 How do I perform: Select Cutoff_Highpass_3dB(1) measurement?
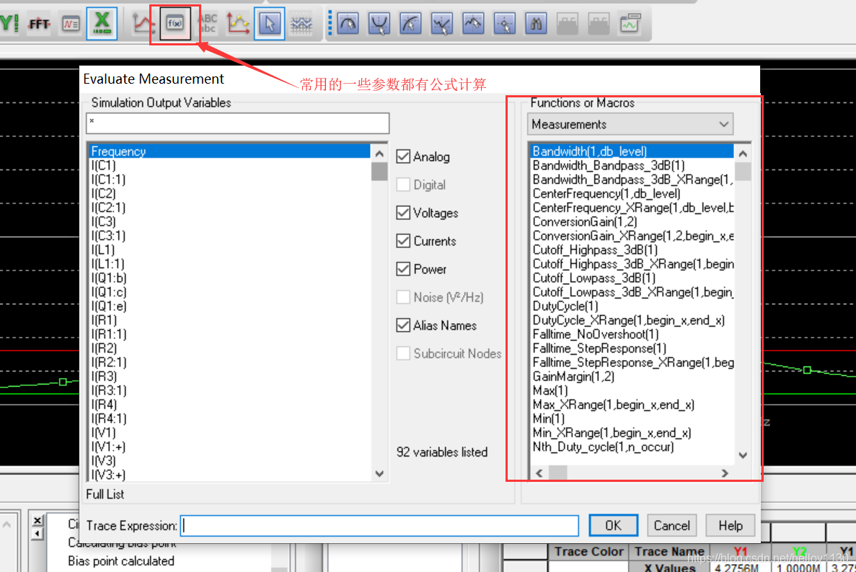click(x=632, y=250)
